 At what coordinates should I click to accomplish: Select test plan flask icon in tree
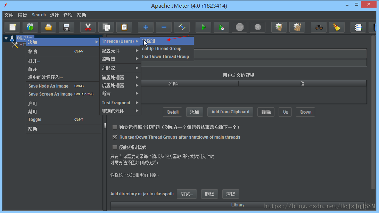[12, 39]
